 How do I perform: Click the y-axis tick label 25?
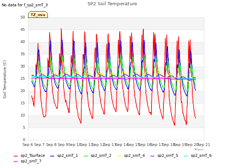click(x=22, y=78)
